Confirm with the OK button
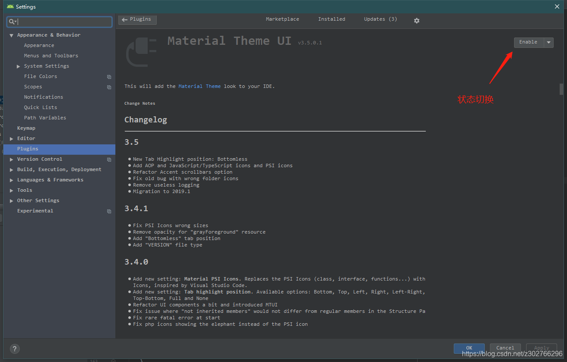 (469, 348)
